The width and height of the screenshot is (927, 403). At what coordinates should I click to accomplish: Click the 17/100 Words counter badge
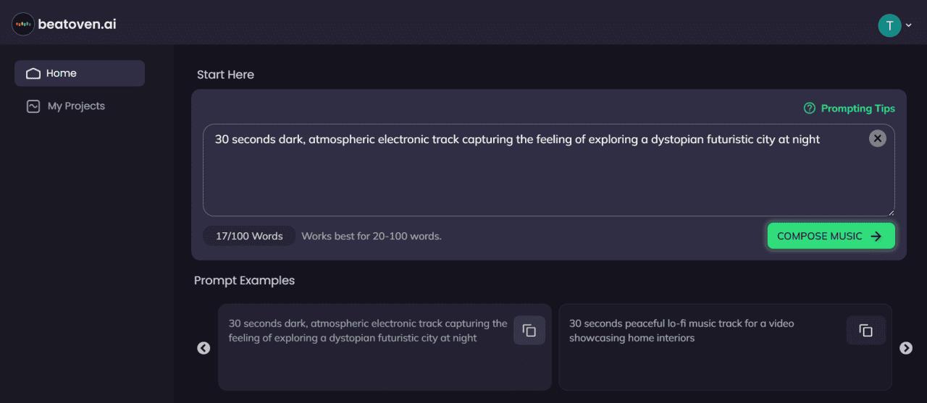(249, 236)
